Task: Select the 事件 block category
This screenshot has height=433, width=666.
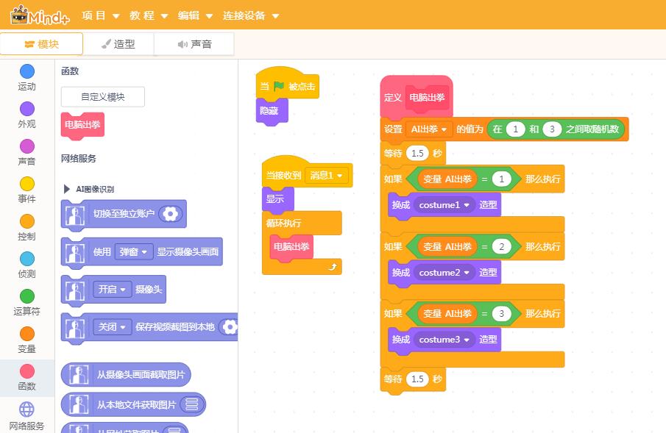Action: (x=26, y=190)
